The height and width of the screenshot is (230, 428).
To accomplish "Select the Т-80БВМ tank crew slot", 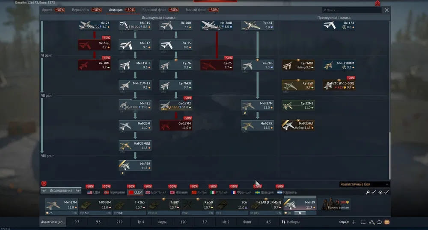I will (96, 205).
